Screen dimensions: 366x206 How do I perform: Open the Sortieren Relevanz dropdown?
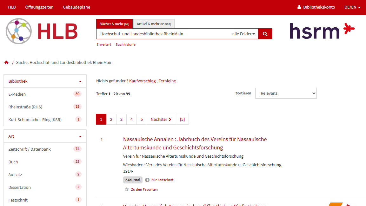tap(286, 93)
